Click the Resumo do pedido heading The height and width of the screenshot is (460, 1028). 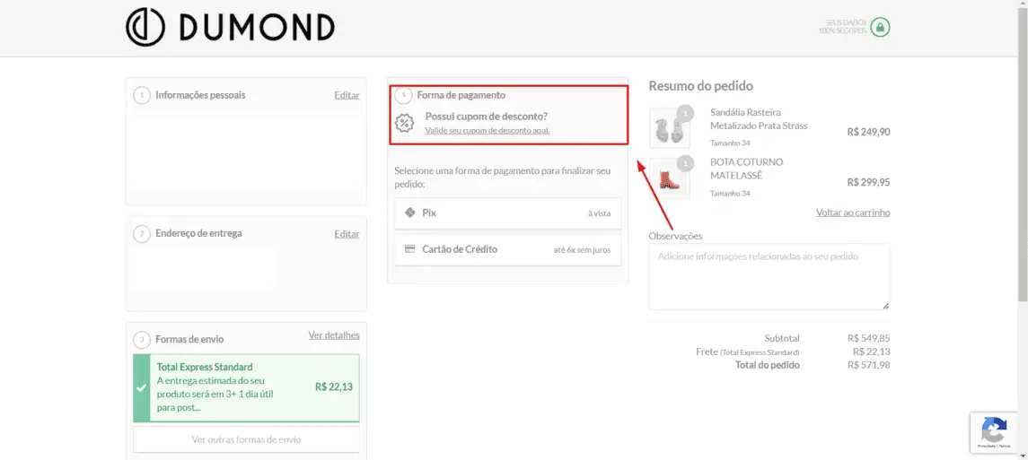(701, 86)
